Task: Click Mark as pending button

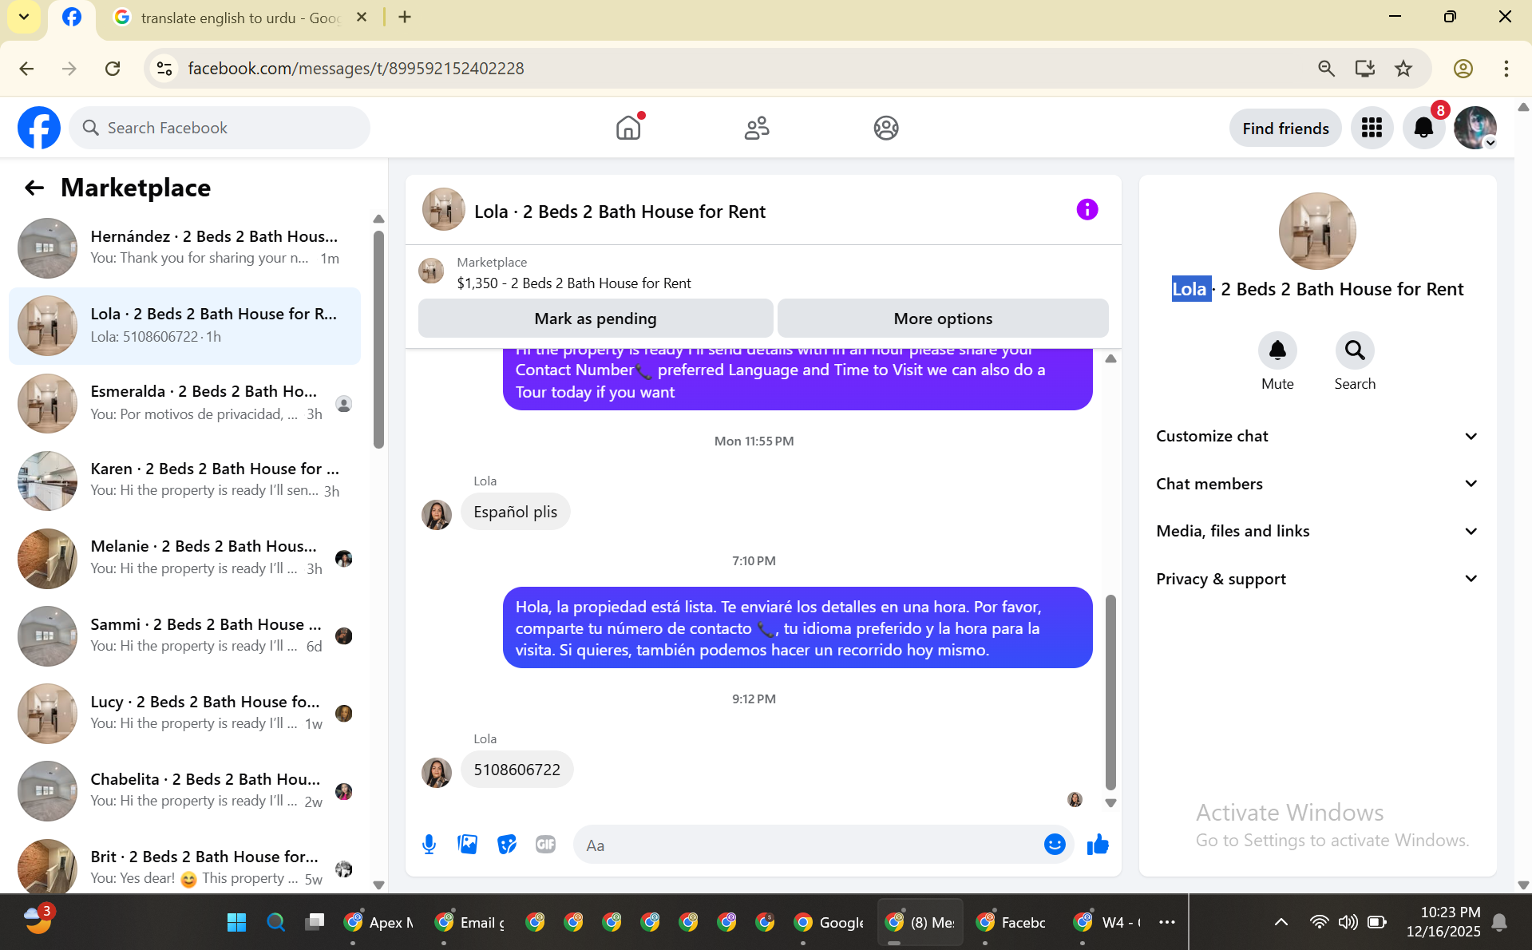Action: (x=596, y=319)
